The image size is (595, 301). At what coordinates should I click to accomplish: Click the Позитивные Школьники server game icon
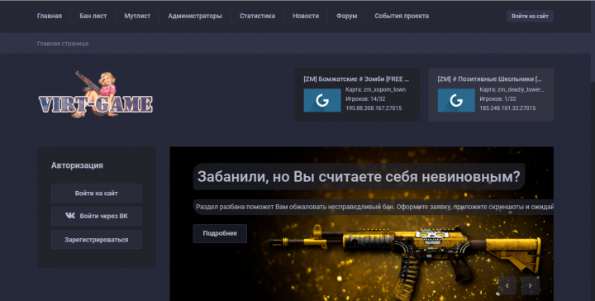(x=456, y=100)
